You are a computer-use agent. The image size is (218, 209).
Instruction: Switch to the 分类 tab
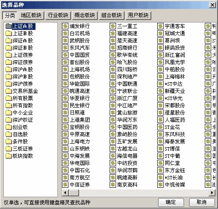(10, 15)
